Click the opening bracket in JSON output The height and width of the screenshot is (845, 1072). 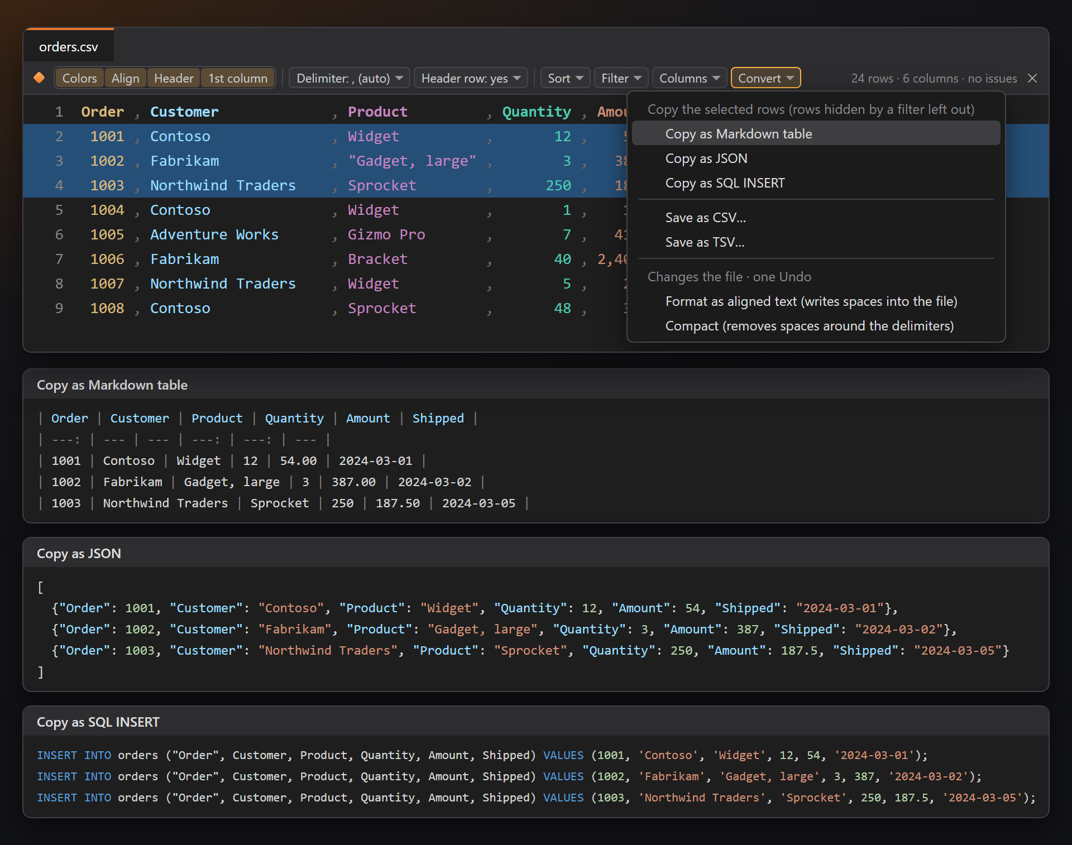[x=40, y=587]
